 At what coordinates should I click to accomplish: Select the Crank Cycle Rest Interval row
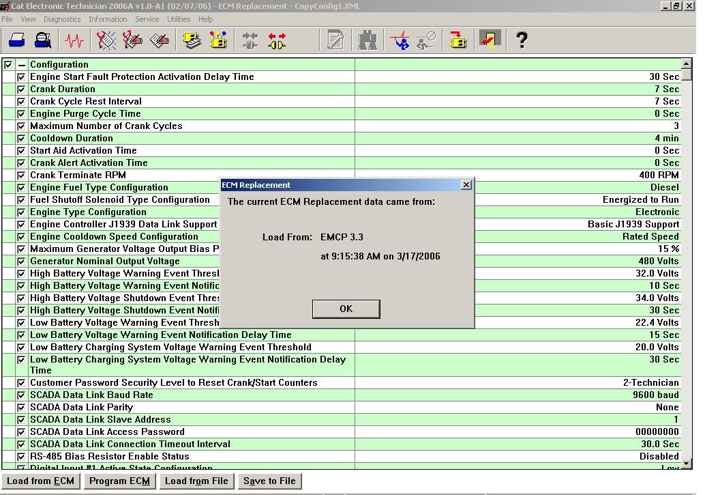pyautogui.click(x=342, y=101)
